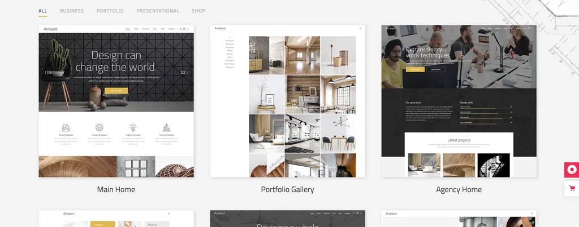
Task: Filter demos by PORTFOLIO
Action: tap(110, 11)
